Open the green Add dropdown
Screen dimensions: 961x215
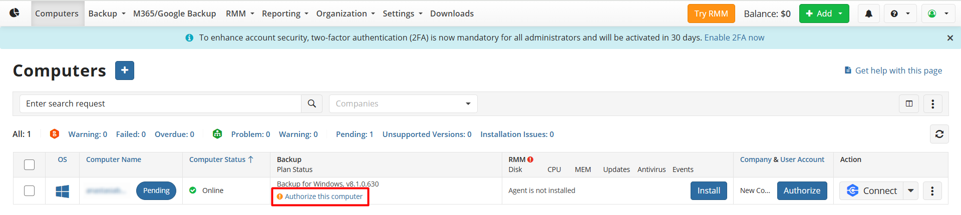[x=824, y=13]
